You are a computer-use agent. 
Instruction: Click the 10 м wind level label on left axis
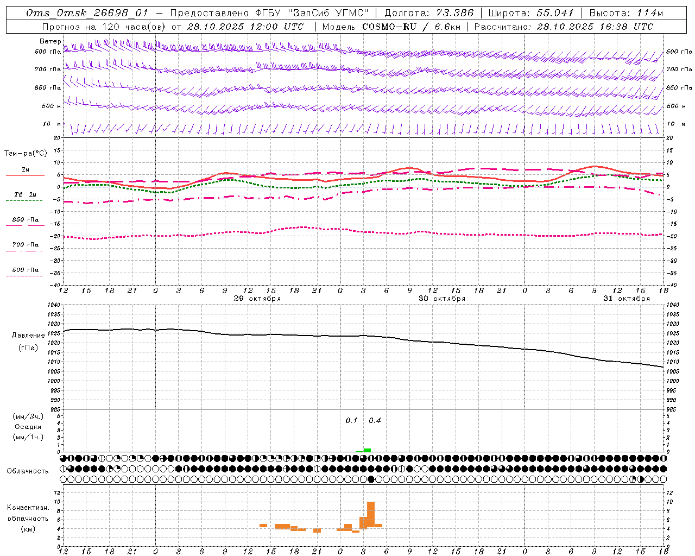pyautogui.click(x=52, y=124)
